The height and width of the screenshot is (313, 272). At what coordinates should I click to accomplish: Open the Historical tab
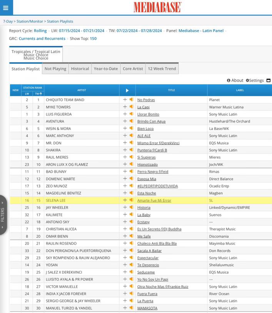tap(80, 69)
